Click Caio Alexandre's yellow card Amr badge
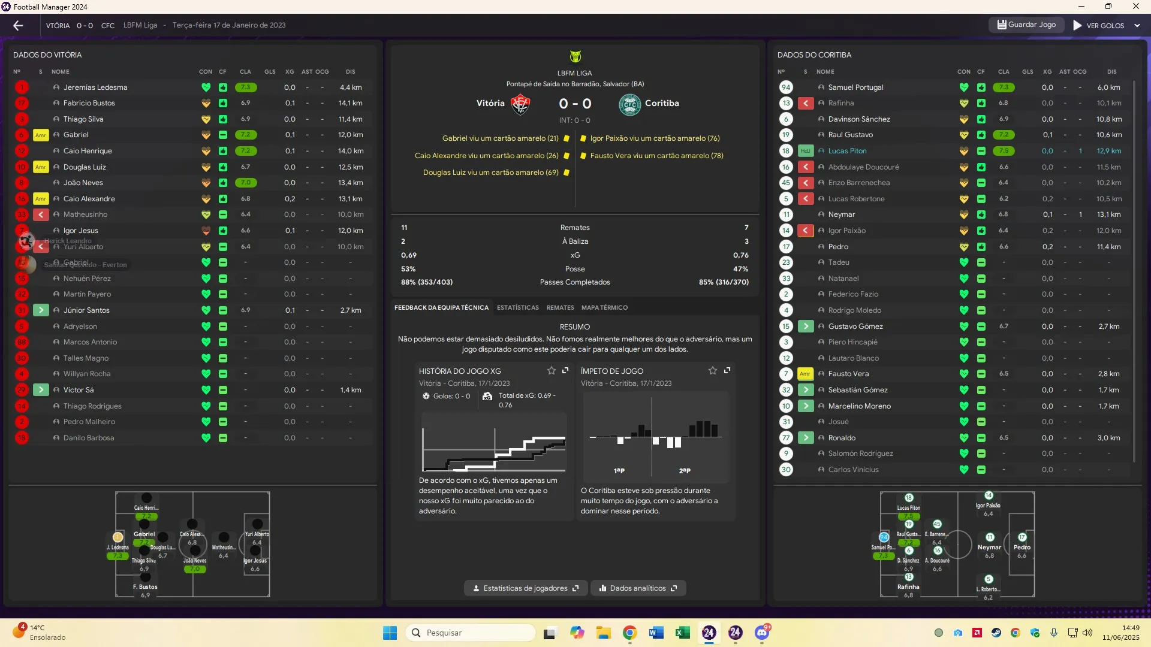 (x=41, y=199)
